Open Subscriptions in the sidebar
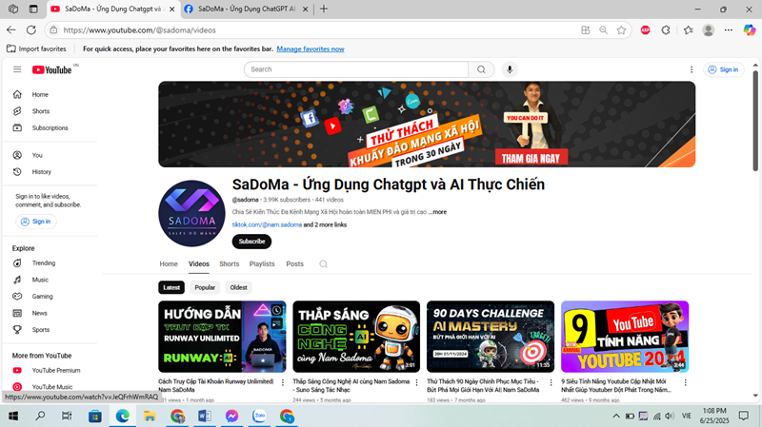The width and height of the screenshot is (762, 427). pos(50,128)
